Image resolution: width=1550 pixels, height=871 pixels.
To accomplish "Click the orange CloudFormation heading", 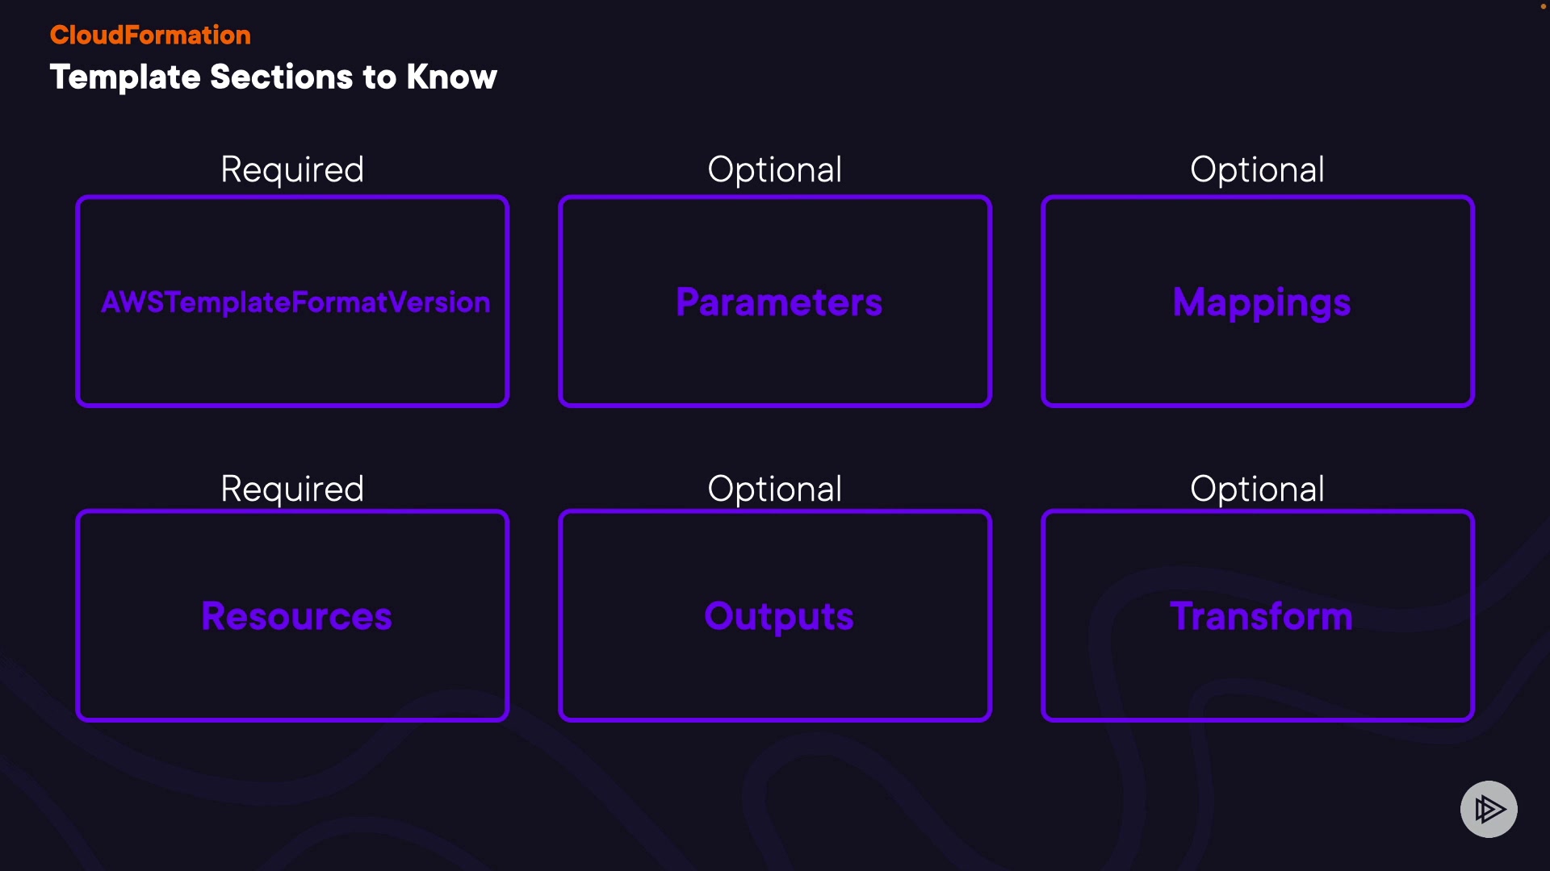I will point(150,35).
